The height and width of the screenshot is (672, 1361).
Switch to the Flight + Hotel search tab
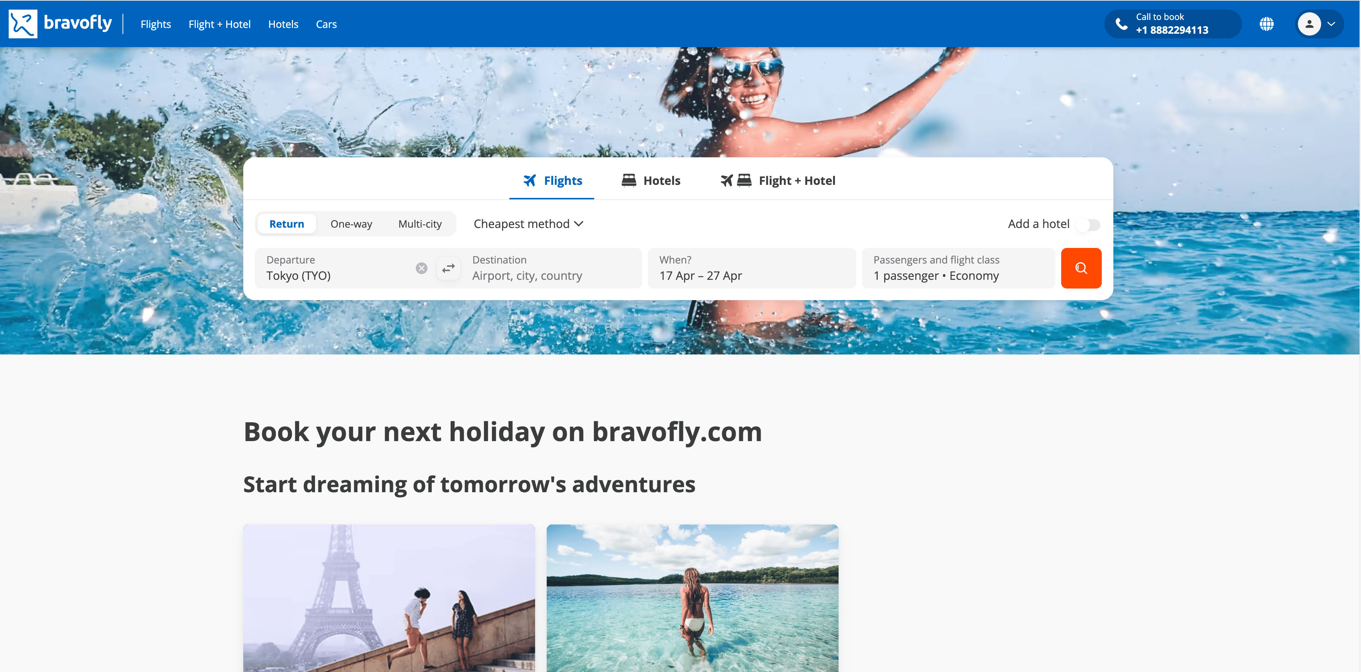coord(778,181)
